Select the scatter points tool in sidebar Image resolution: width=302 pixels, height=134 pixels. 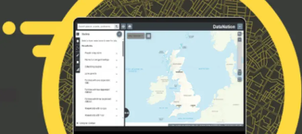(x=78, y=48)
